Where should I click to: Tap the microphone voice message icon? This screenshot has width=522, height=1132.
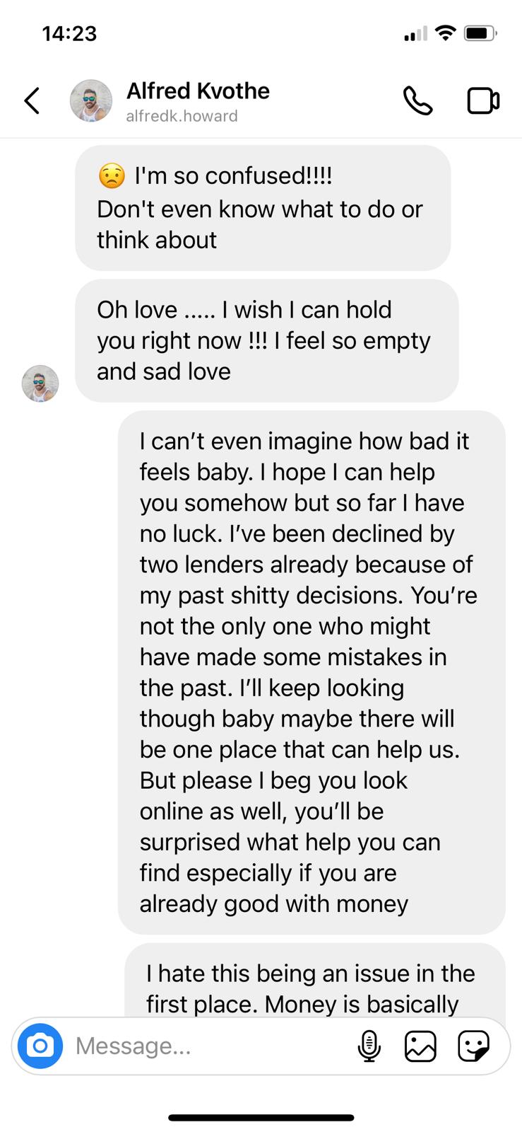pos(369,1046)
